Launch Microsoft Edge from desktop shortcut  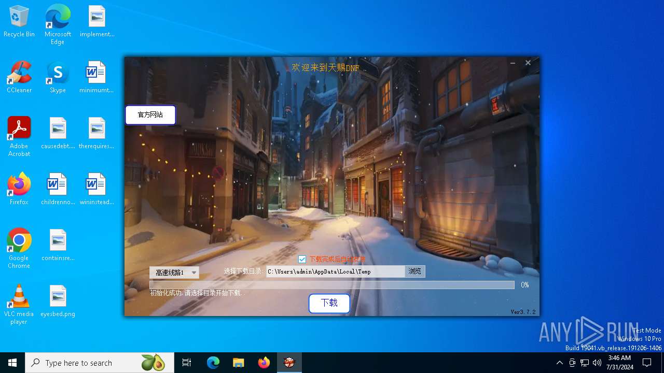(x=58, y=25)
